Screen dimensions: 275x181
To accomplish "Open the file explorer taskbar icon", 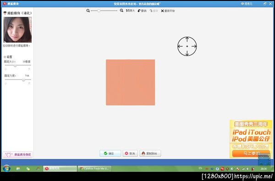I will (18, 169).
